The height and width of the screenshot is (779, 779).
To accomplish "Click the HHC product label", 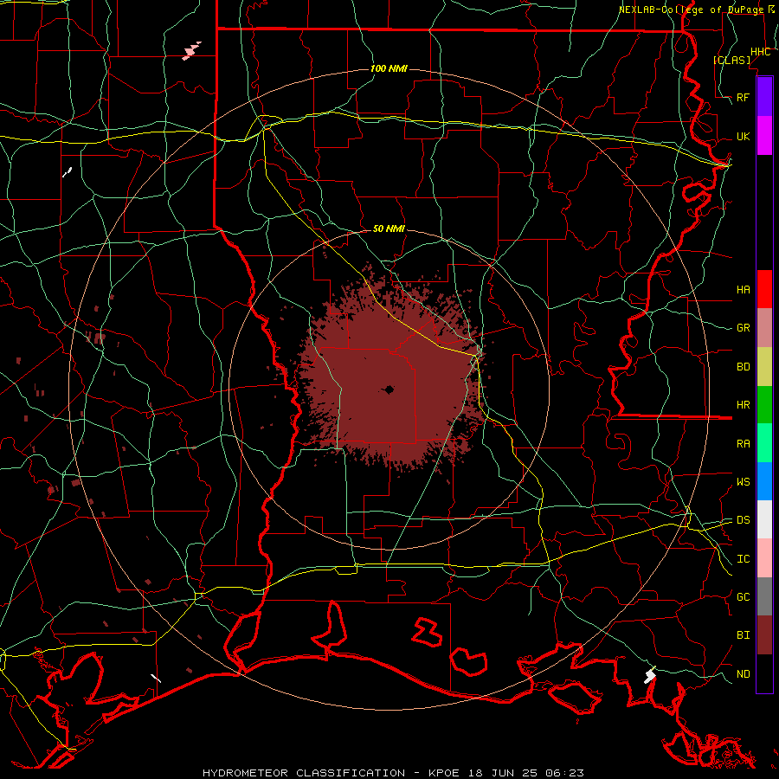I will (760, 52).
